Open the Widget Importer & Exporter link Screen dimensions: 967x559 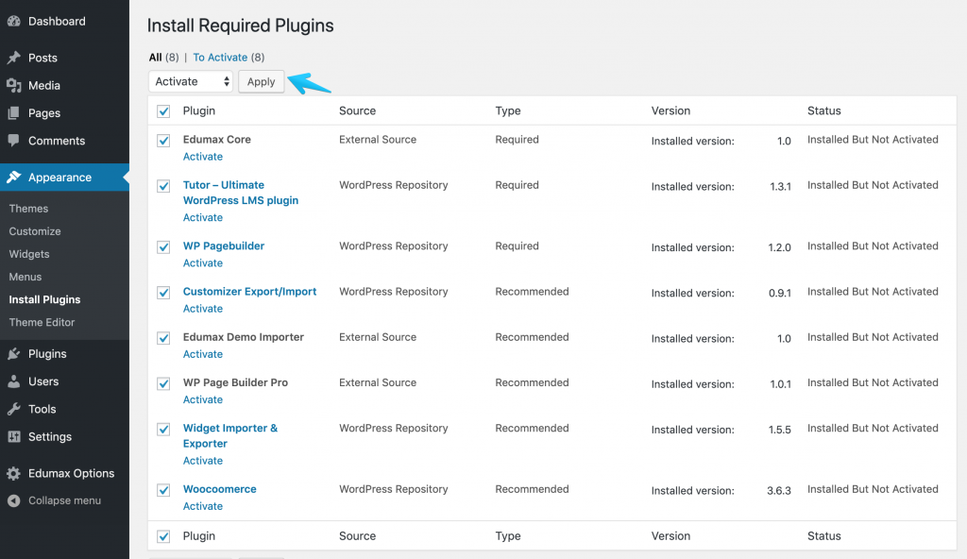[x=230, y=435]
